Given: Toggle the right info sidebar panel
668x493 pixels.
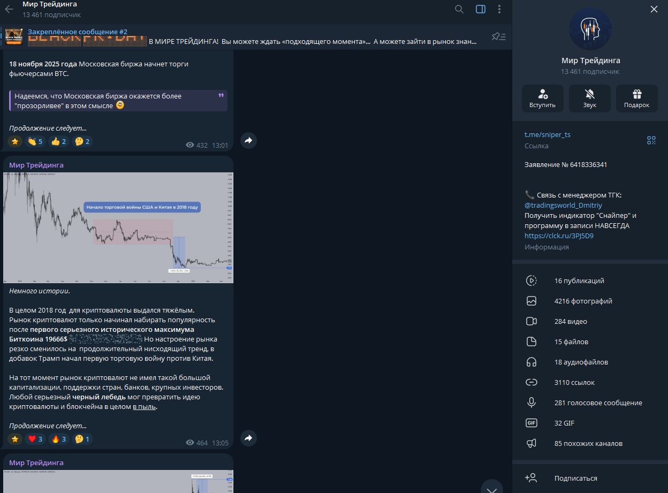Looking at the screenshot, I should point(480,9).
